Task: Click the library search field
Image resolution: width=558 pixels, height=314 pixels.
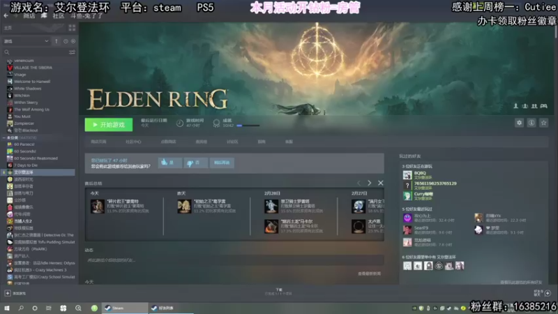Action: (36, 52)
